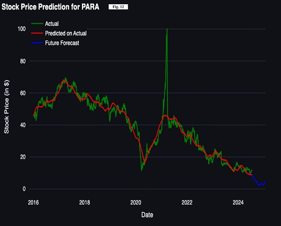Click the 0 y-axis tick label
This screenshot has width=281, height=226.
25,189
